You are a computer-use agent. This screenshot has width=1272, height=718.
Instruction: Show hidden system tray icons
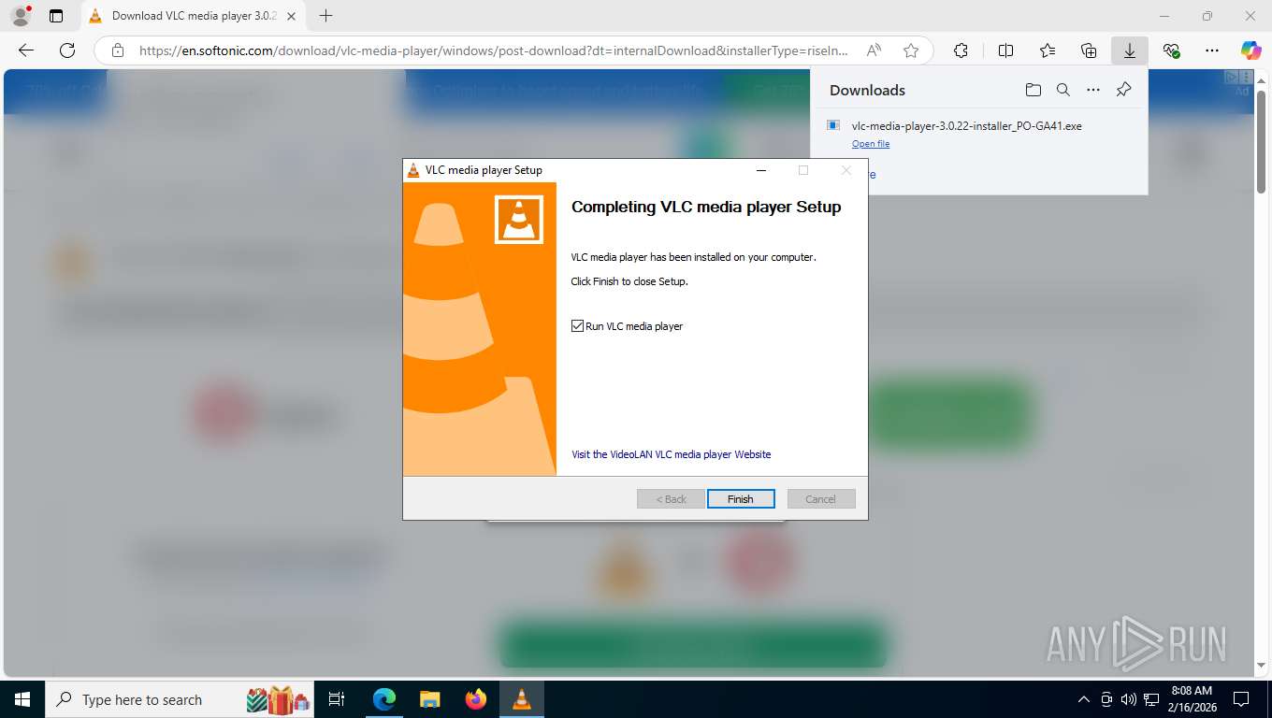[1084, 699]
